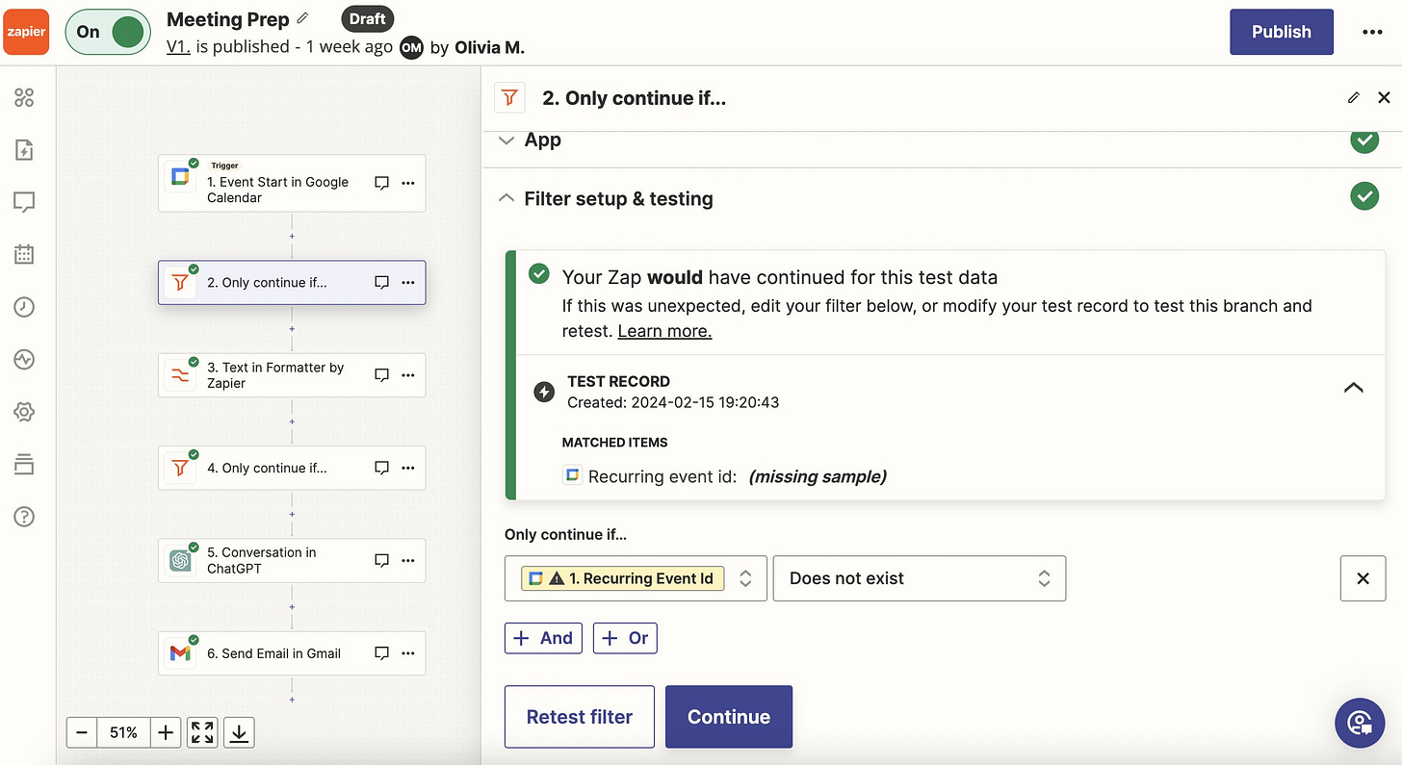Close the Only continue if panel

(1384, 97)
